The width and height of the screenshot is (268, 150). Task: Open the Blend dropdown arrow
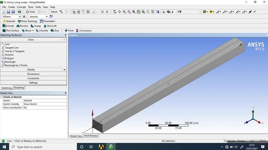[33, 30]
